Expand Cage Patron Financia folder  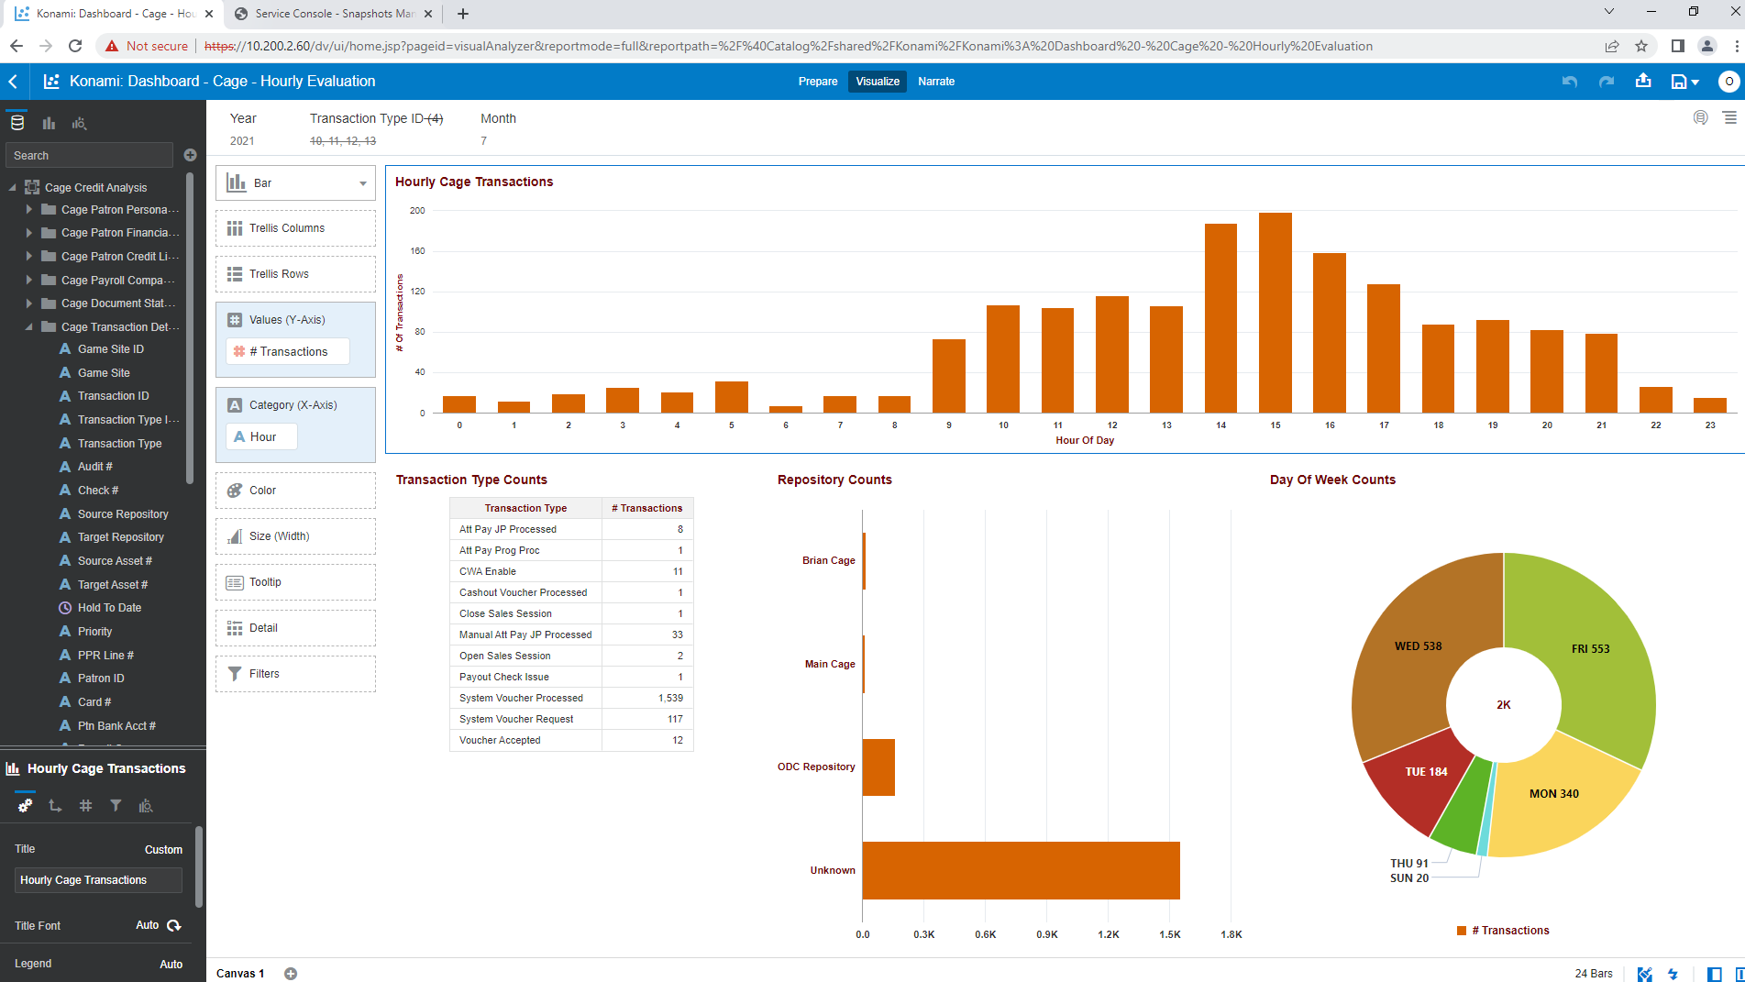click(x=29, y=233)
